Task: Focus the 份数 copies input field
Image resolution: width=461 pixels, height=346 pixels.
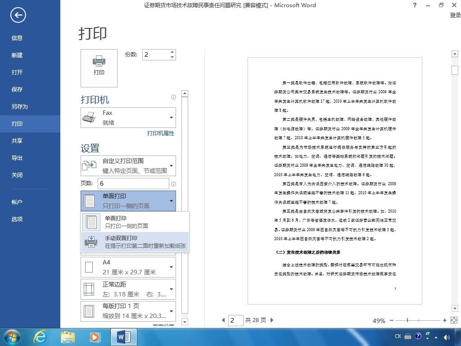Action: click(156, 55)
